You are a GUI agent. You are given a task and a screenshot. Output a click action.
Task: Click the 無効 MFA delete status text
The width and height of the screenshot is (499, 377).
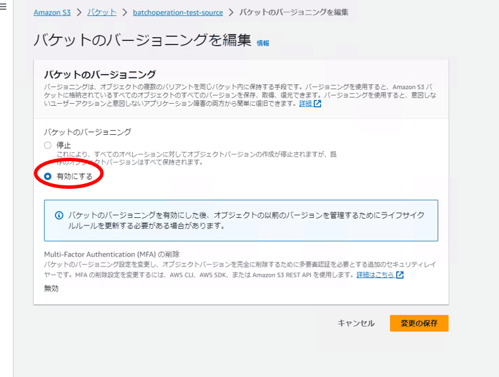click(52, 288)
